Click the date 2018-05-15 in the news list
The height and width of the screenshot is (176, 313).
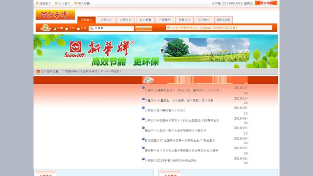point(241,110)
